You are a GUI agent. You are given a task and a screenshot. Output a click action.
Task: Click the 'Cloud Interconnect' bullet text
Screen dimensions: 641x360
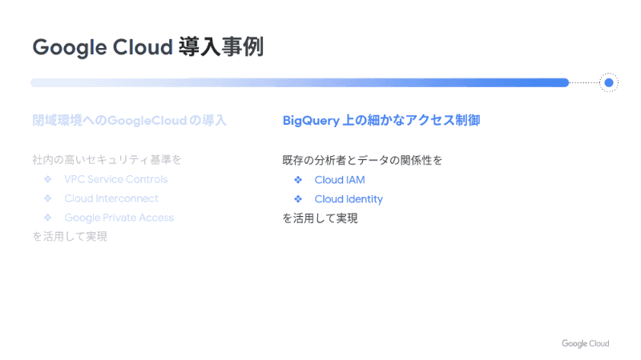(x=111, y=198)
